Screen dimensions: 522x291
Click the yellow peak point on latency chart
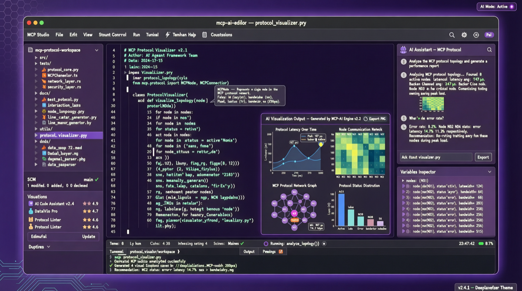(x=321, y=144)
